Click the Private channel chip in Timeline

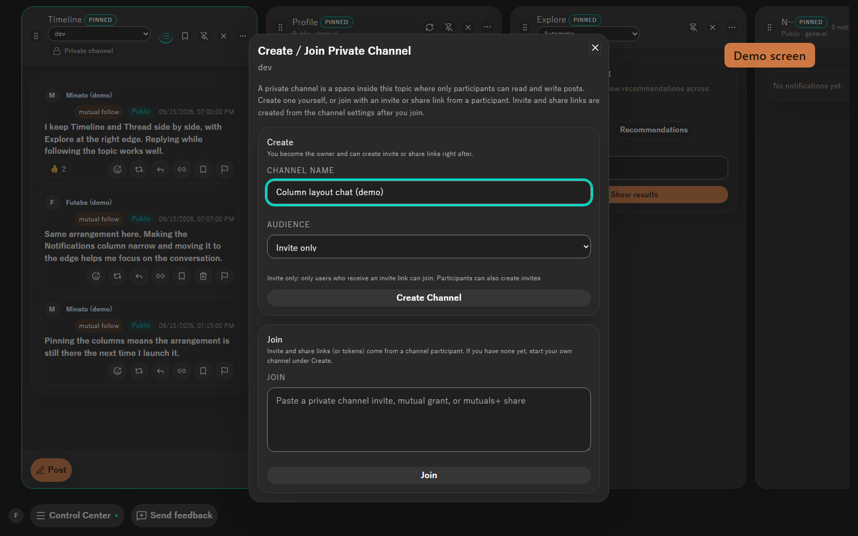click(x=83, y=51)
